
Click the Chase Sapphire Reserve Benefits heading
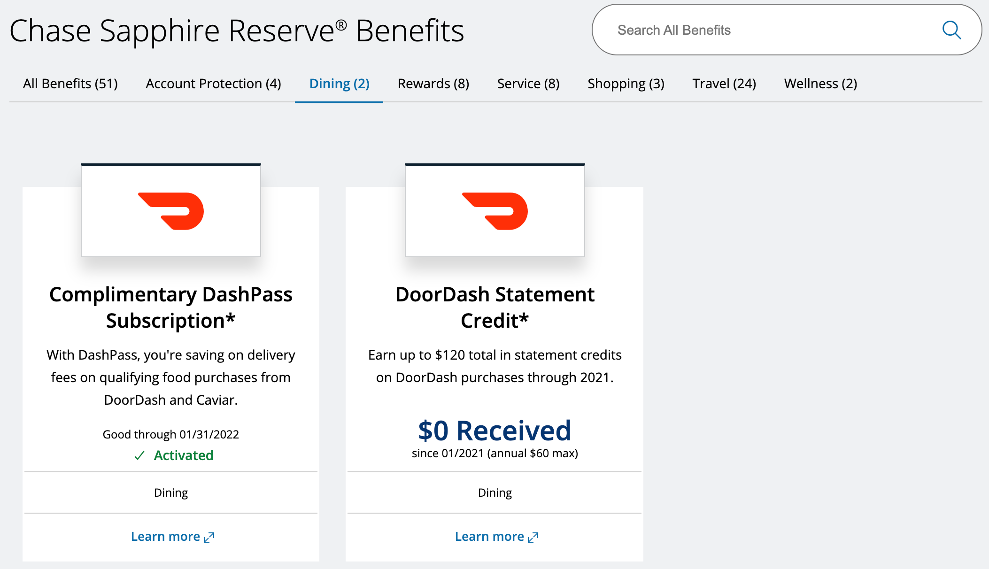237,31
